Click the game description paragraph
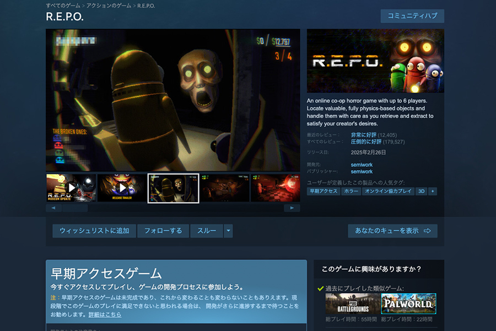 coord(370,112)
